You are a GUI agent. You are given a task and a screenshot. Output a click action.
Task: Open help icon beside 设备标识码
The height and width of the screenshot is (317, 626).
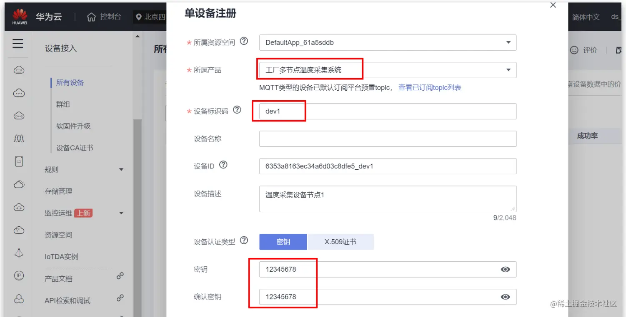(237, 110)
